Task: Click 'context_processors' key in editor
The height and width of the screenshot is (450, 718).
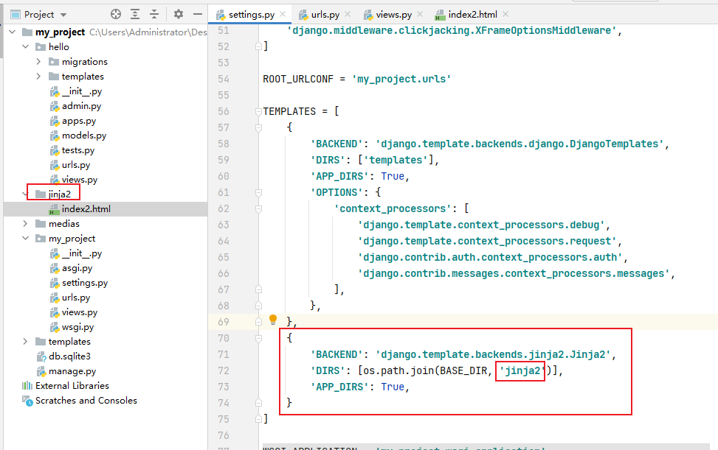Action: tap(393, 208)
